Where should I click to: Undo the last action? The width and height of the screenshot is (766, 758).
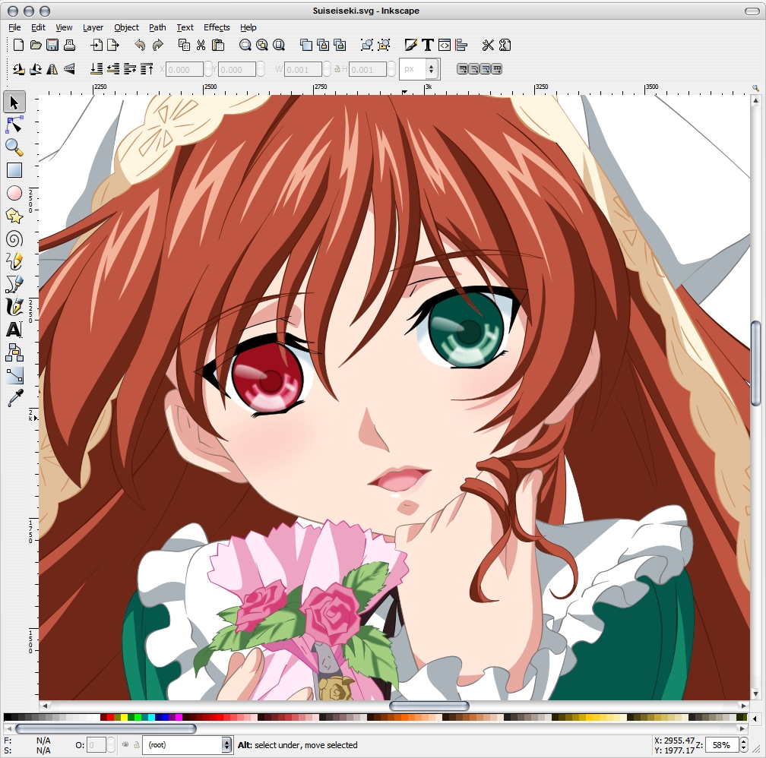(140, 45)
